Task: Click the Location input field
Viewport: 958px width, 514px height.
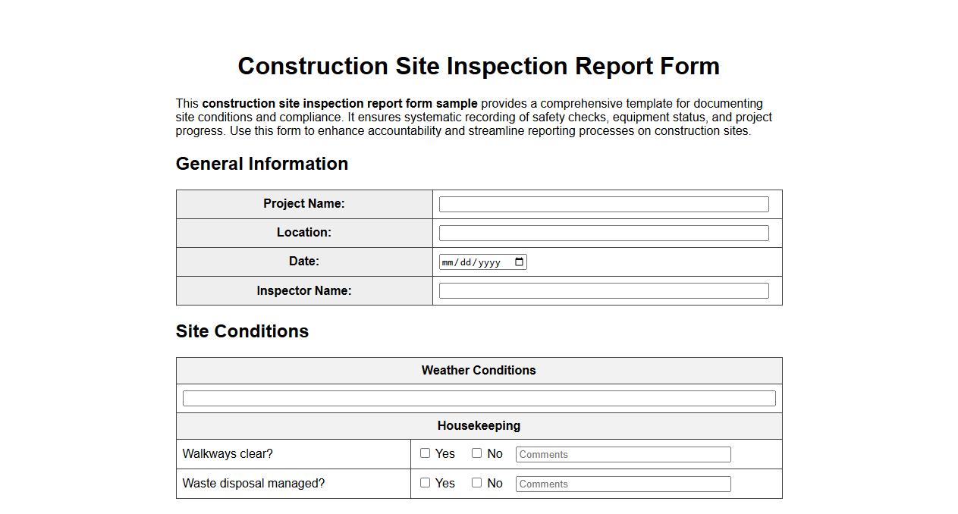Action: [605, 233]
